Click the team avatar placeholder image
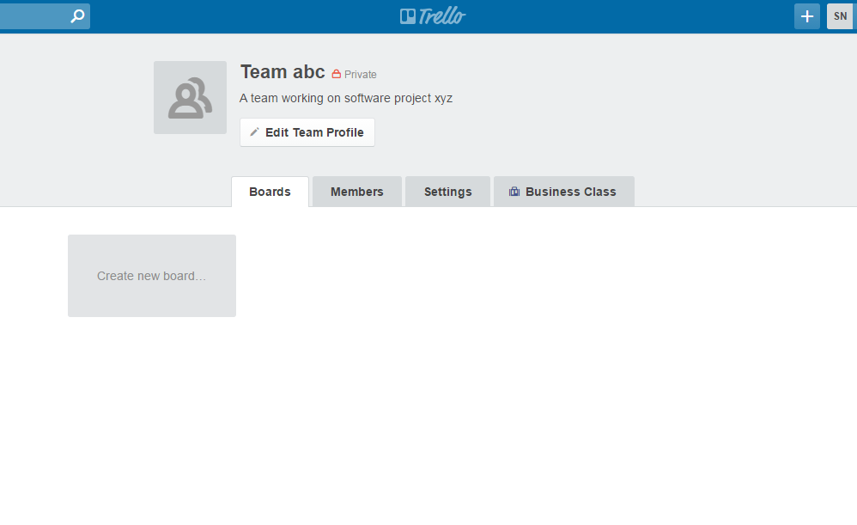 point(190,97)
